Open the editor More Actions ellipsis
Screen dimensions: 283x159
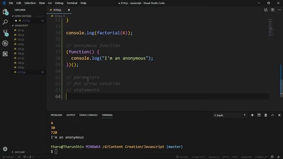[x=279, y=10]
